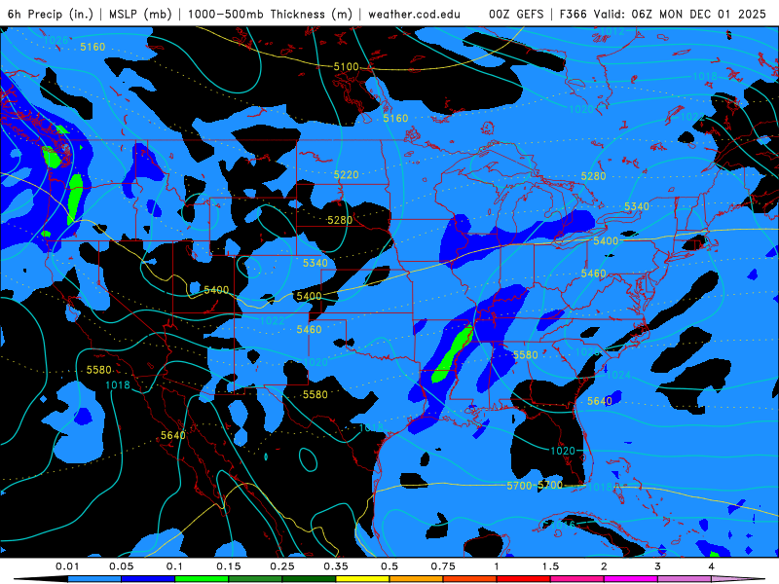This screenshot has height=584, width=779.
Task: Click the '0.75' legend value
Action: coord(443,566)
